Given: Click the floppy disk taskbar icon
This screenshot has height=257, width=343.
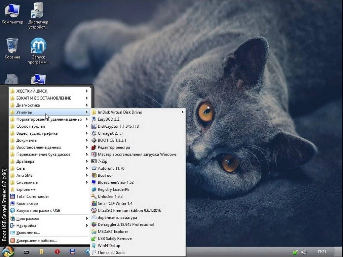Looking at the screenshot, I should pos(72,252).
